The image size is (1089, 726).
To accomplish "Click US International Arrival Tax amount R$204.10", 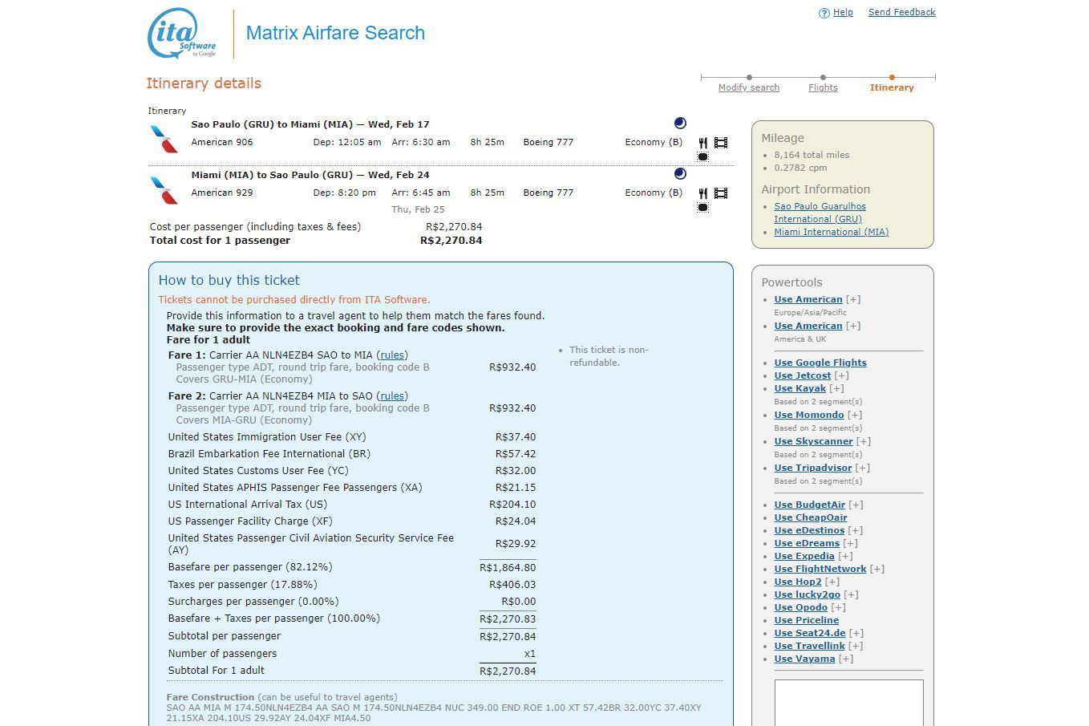I will click(512, 504).
